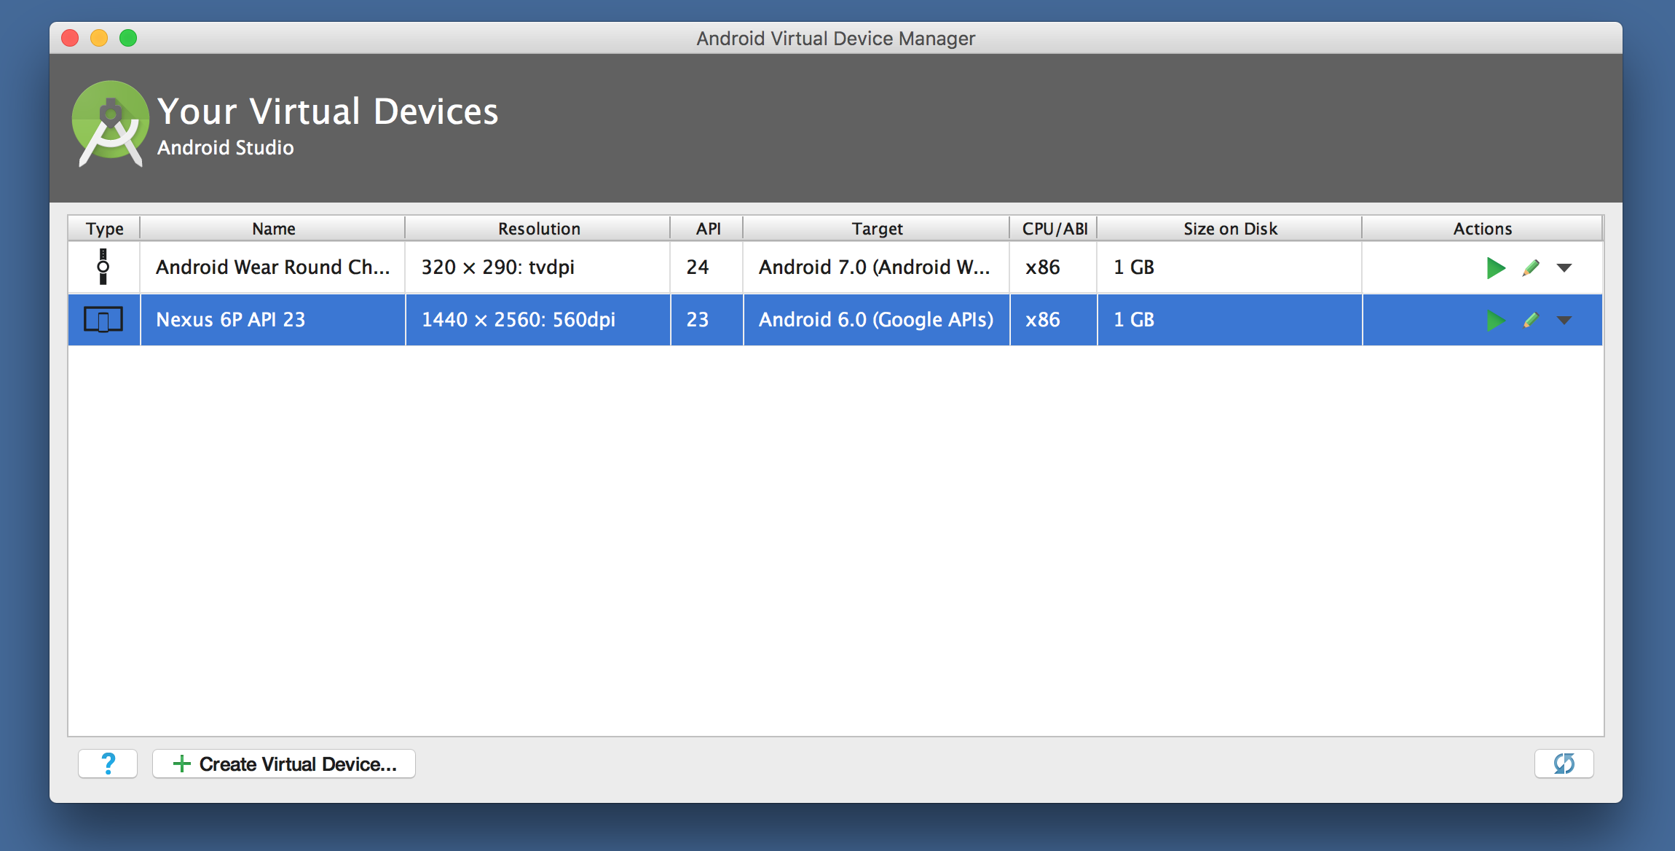The height and width of the screenshot is (851, 1675).
Task: Click the x86 cell in Android Wear row
Action: 1054,267
